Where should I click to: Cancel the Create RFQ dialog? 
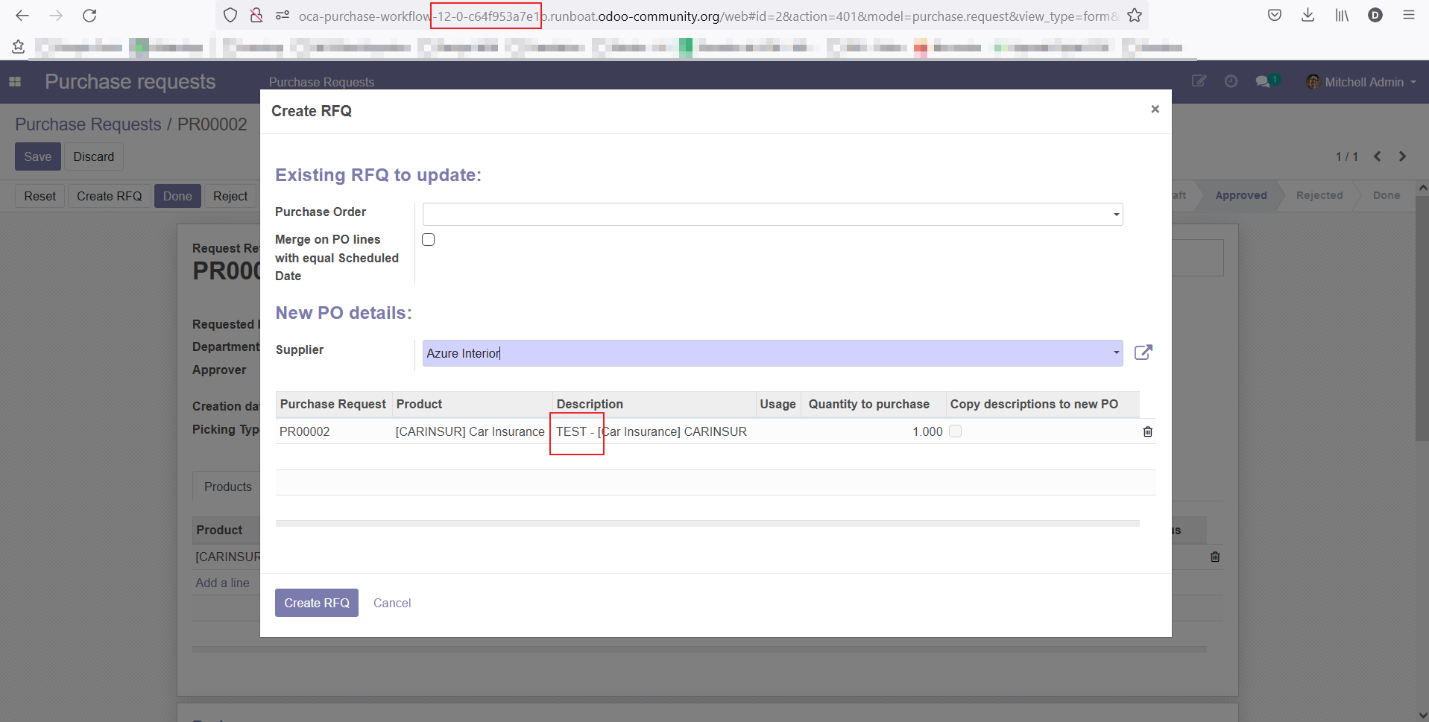(391, 602)
